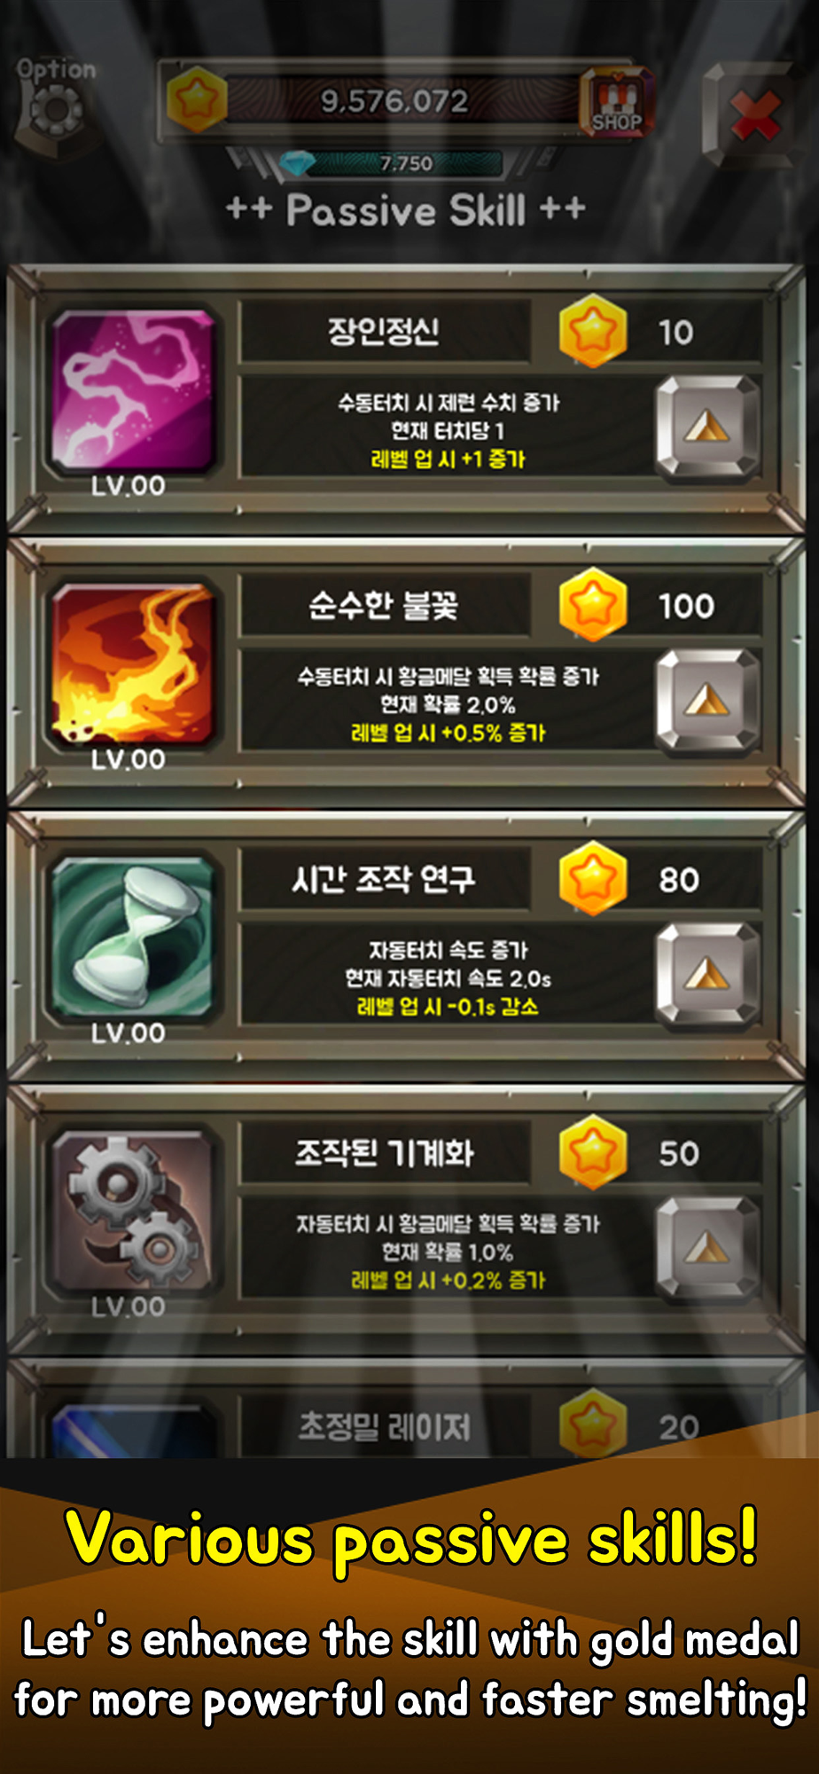Tap the pink lightning skill icon
Screen dimensions: 819x1774
point(133,391)
